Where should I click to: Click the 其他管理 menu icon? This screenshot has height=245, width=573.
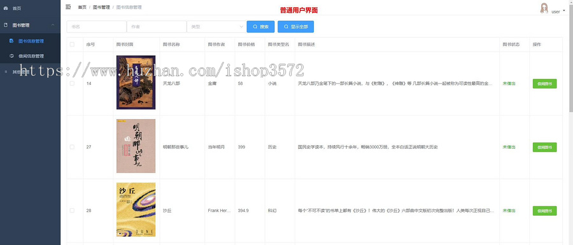pyautogui.click(x=6, y=72)
